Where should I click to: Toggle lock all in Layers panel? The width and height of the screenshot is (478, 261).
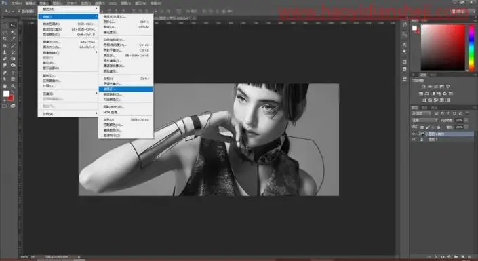[x=439, y=127]
